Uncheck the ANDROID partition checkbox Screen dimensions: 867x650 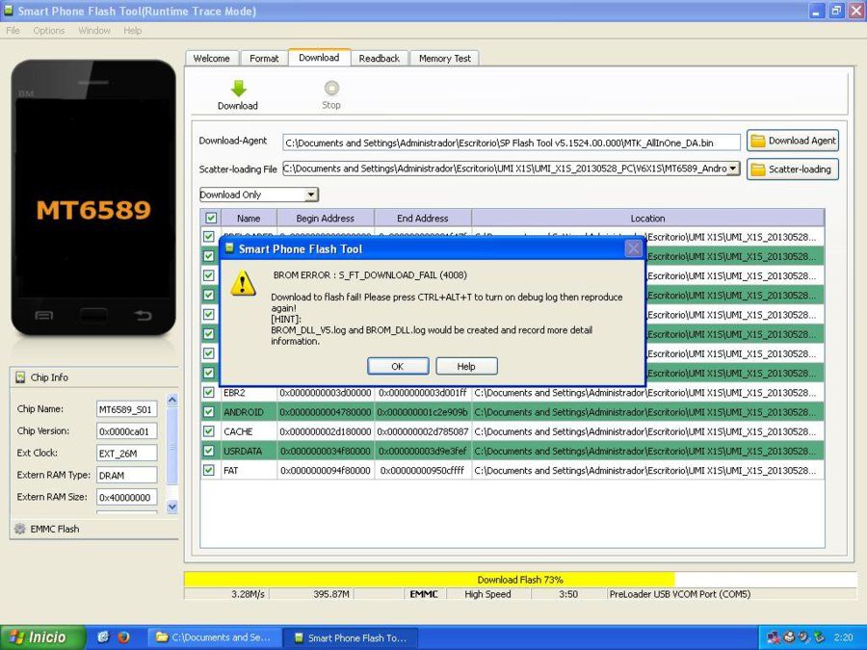208,412
